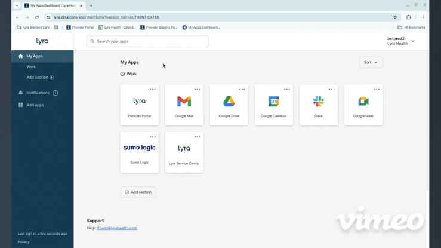The width and height of the screenshot is (441, 248).
Task: Open the apps grid bookmark icon
Action: coord(56,27)
